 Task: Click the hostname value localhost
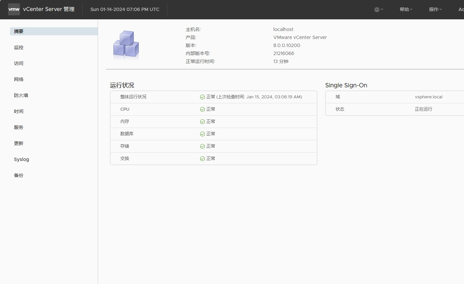pyautogui.click(x=283, y=29)
